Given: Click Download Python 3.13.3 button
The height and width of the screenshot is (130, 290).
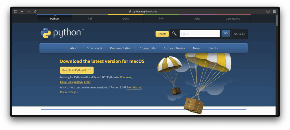Looking at the screenshot, I should click(77, 70).
